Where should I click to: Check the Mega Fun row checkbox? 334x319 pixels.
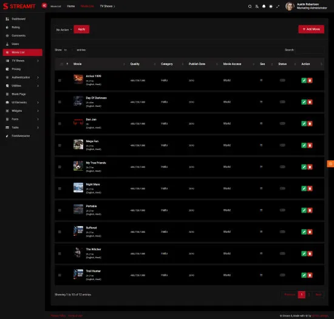[60, 145]
